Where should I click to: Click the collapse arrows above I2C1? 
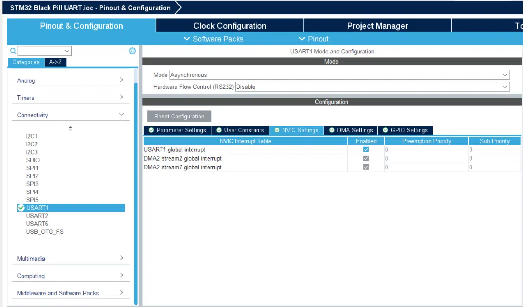70,128
